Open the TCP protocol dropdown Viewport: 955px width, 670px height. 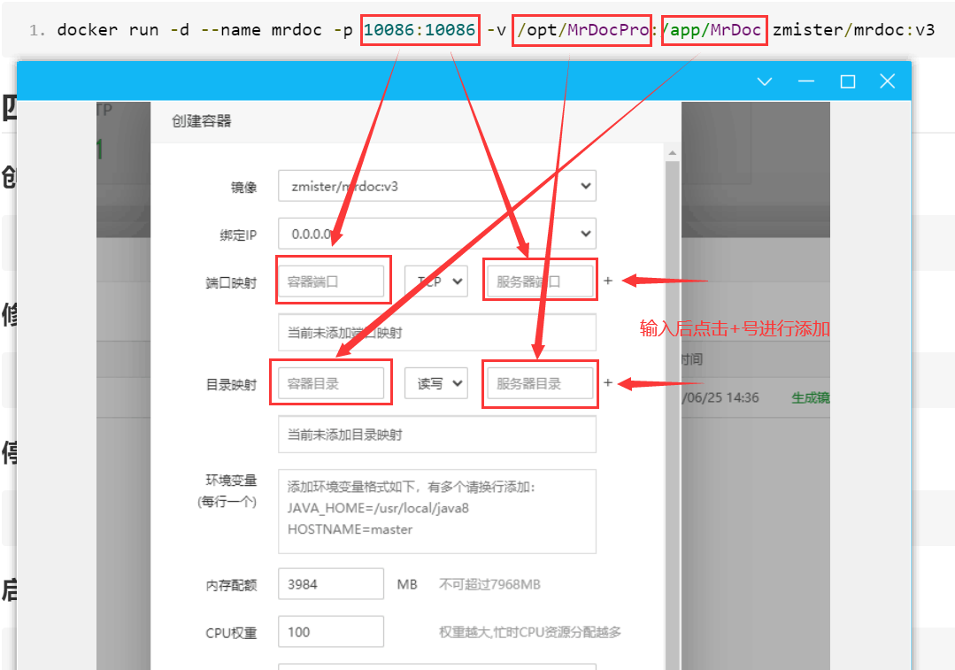coord(435,281)
